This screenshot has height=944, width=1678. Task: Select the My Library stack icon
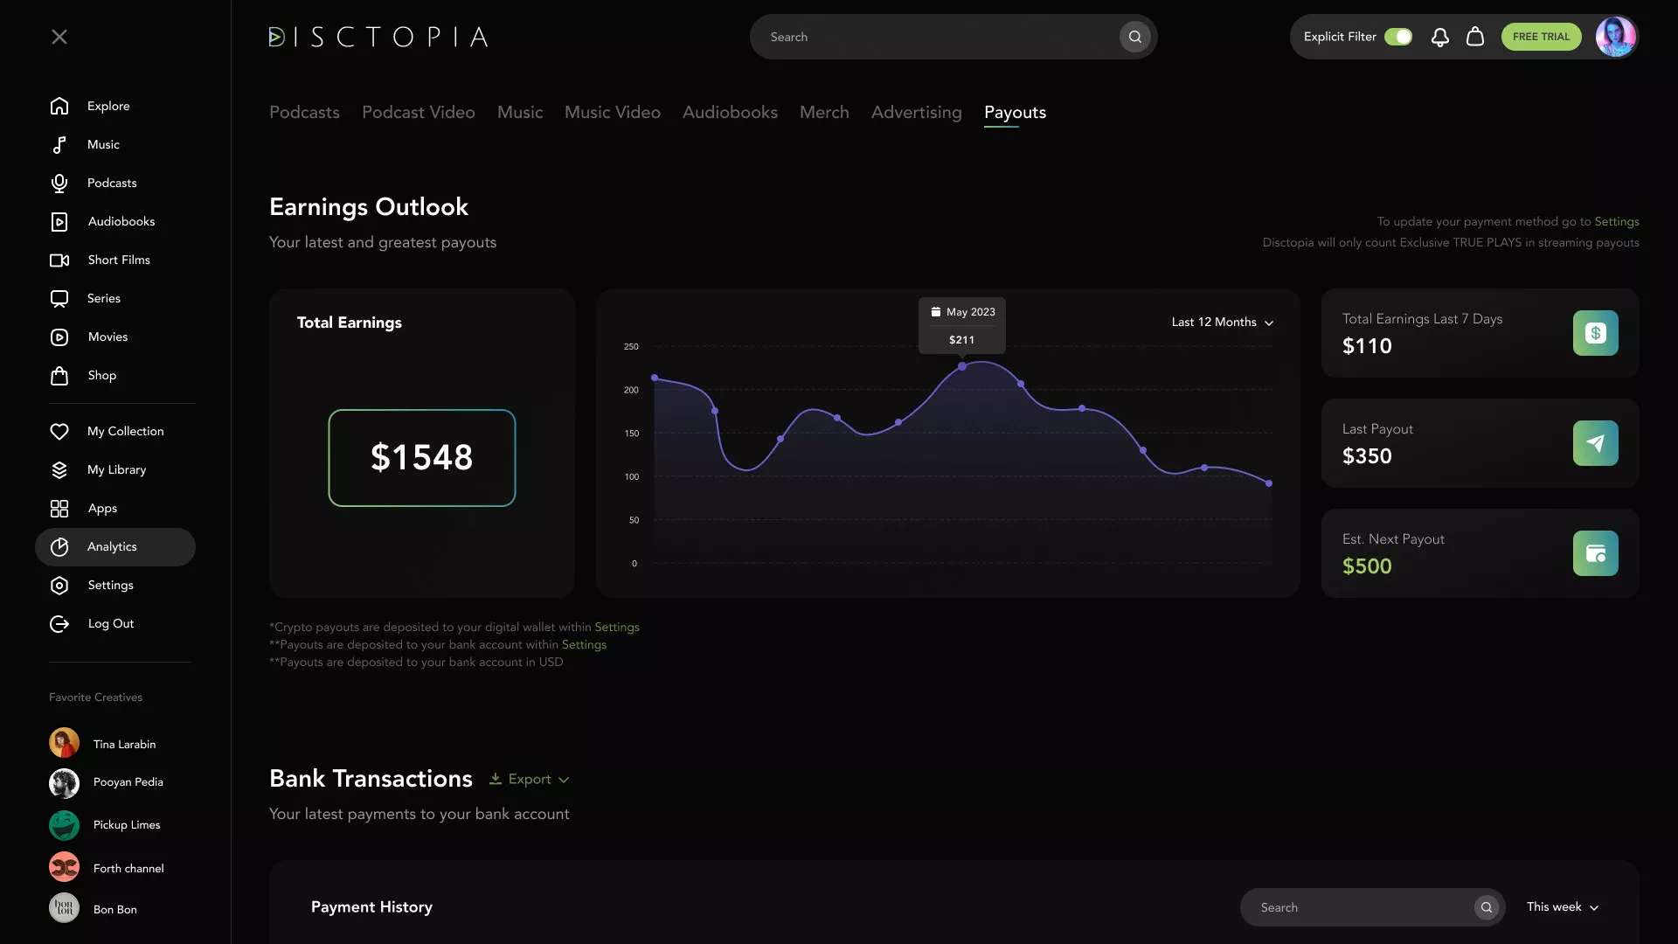[59, 470]
